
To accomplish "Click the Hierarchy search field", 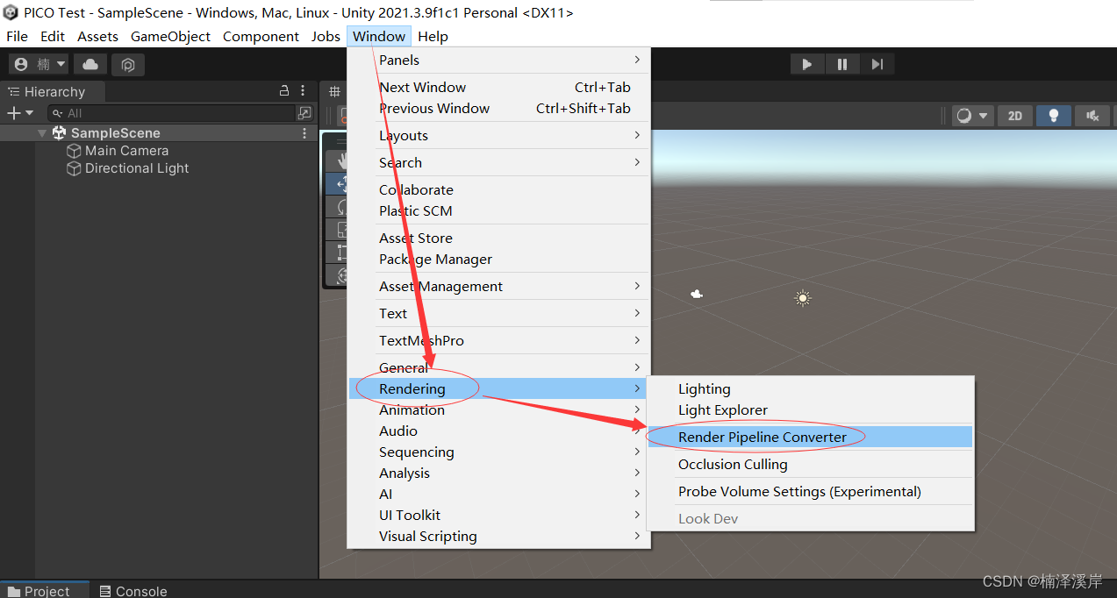I will coord(172,113).
